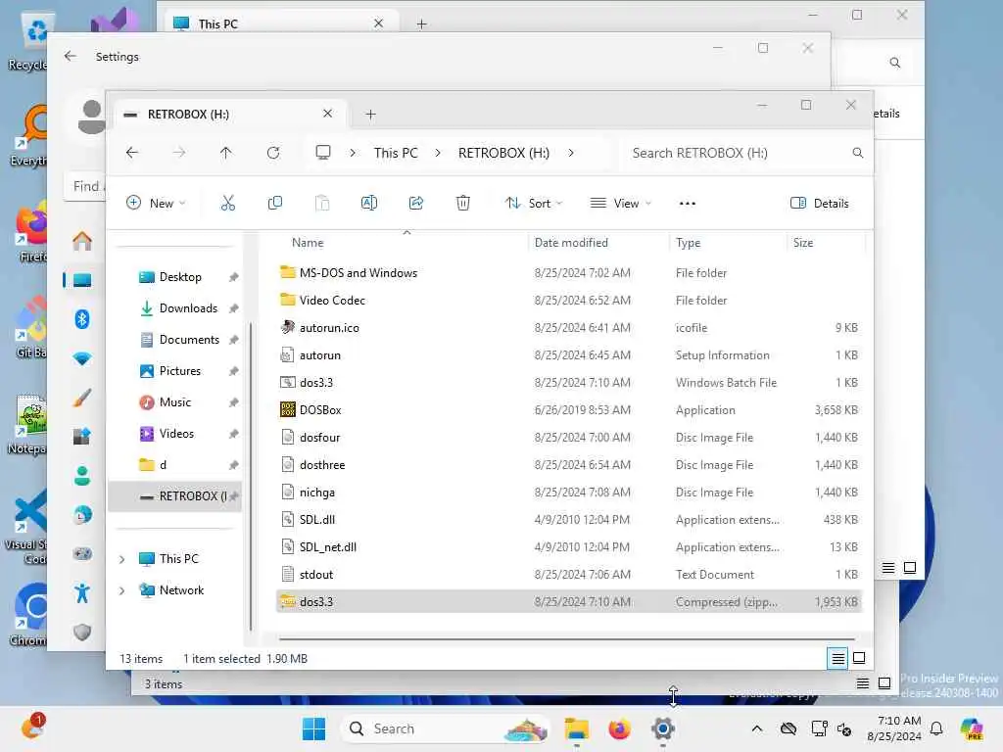
Task: Click the search magnifier in RETROBOX search box
Action: 858,153
